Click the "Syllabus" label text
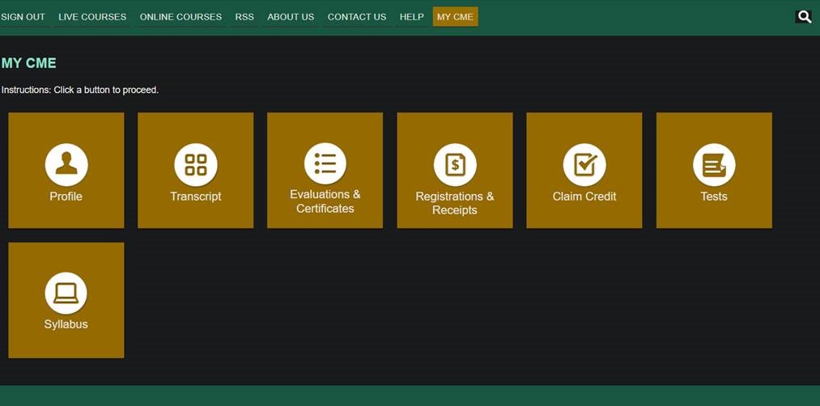Viewport: 820px width, 406px height. [x=66, y=324]
